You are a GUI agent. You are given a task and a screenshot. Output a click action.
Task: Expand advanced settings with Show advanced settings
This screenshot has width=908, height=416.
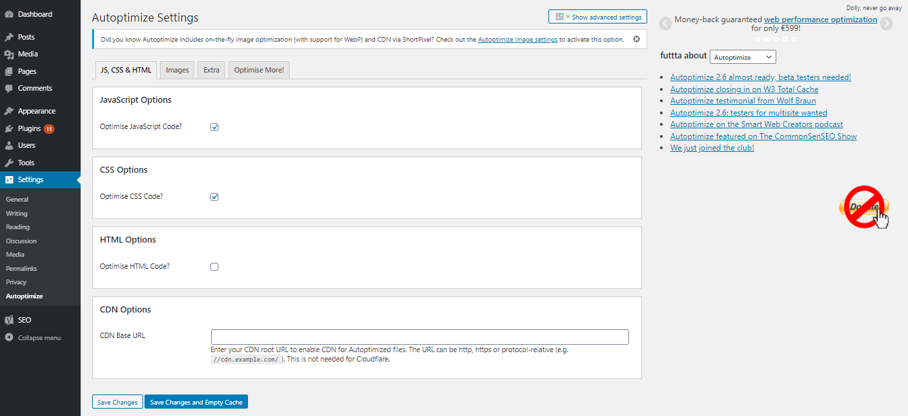tap(597, 16)
